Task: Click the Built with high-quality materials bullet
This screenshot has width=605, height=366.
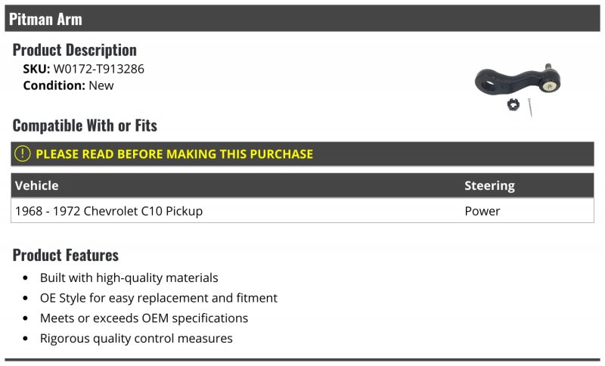Action: click(129, 278)
